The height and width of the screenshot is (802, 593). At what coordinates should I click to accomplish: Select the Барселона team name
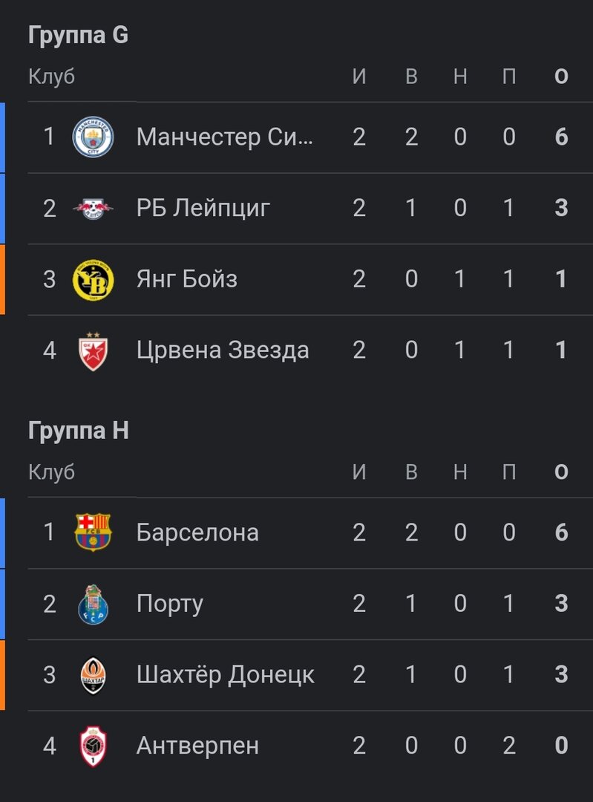197,532
